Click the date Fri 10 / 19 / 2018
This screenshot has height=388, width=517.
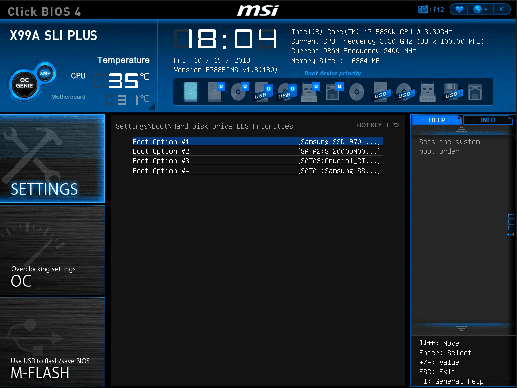(212, 61)
